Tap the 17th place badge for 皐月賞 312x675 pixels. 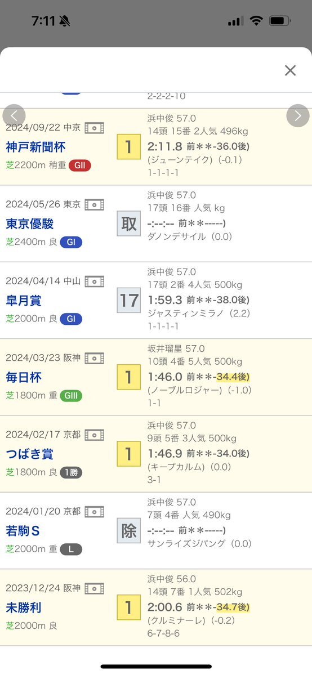[129, 301]
